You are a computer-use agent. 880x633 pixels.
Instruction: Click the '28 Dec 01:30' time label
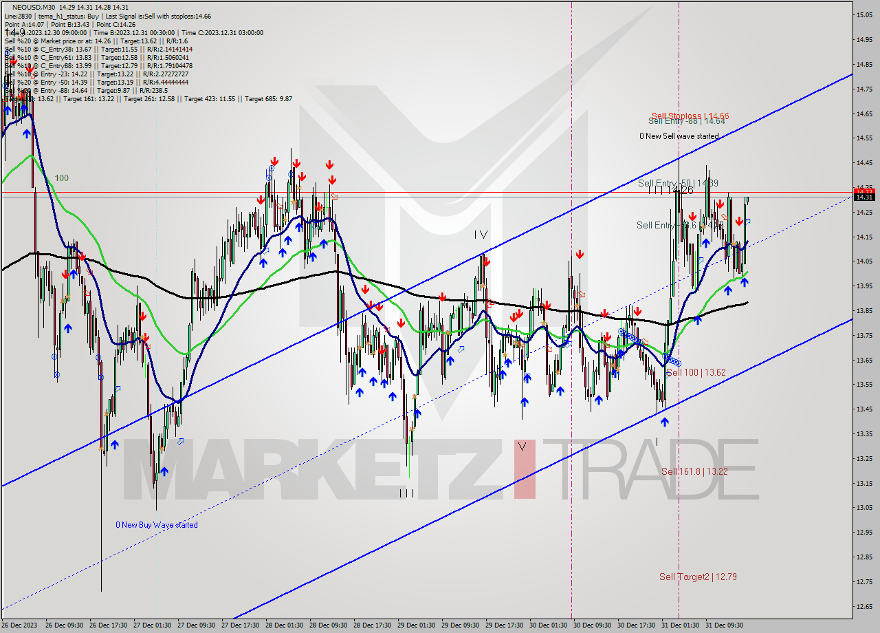[x=285, y=625]
